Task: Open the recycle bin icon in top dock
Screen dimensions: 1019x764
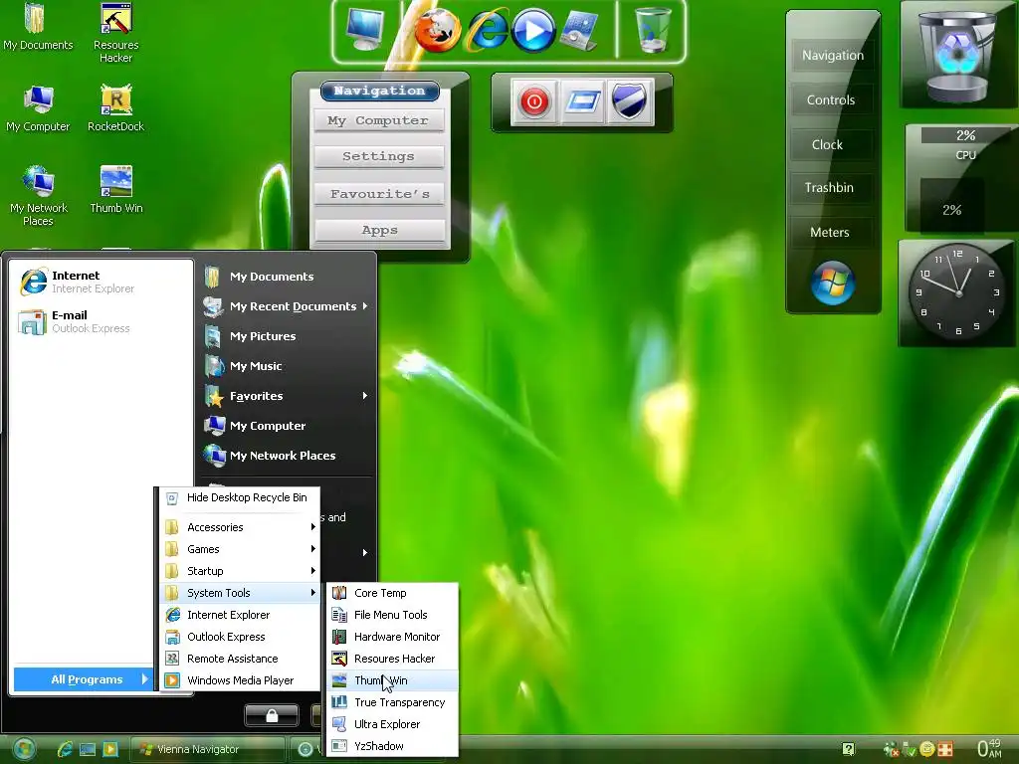Action: (x=652, y=29)
